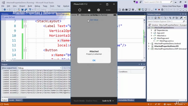Open the Show output from Debug dropdown
Screen dimensions: 188x106
(x=40, y=68)
